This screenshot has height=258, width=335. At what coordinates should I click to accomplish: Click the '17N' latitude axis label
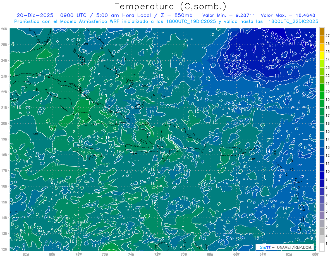[4, 170]
